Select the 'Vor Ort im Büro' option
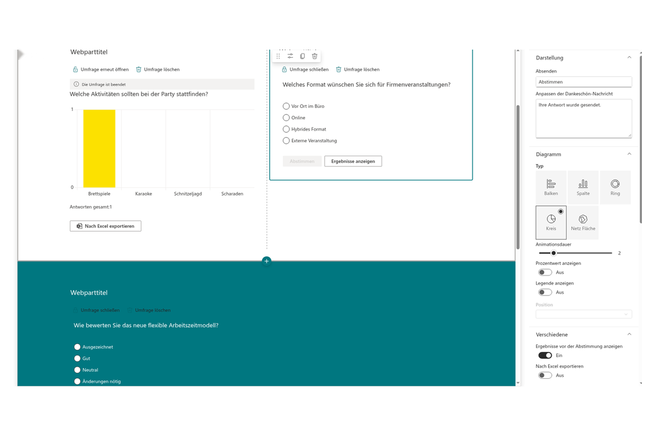The height and width of the screenshot is (436, 655). (286, 106)
